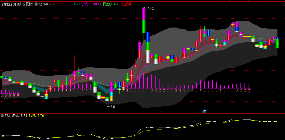Click the 获利%: 50.14 readout

91,4
